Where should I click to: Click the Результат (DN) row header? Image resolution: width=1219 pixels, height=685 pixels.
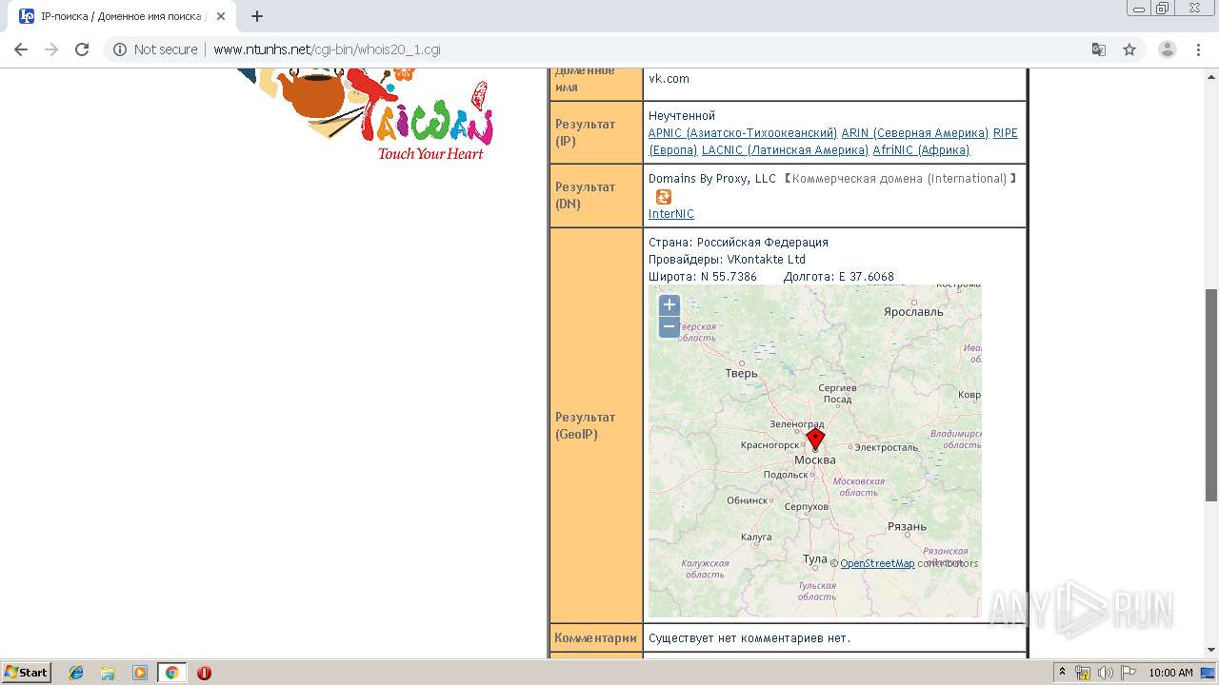tap(596, 195)
